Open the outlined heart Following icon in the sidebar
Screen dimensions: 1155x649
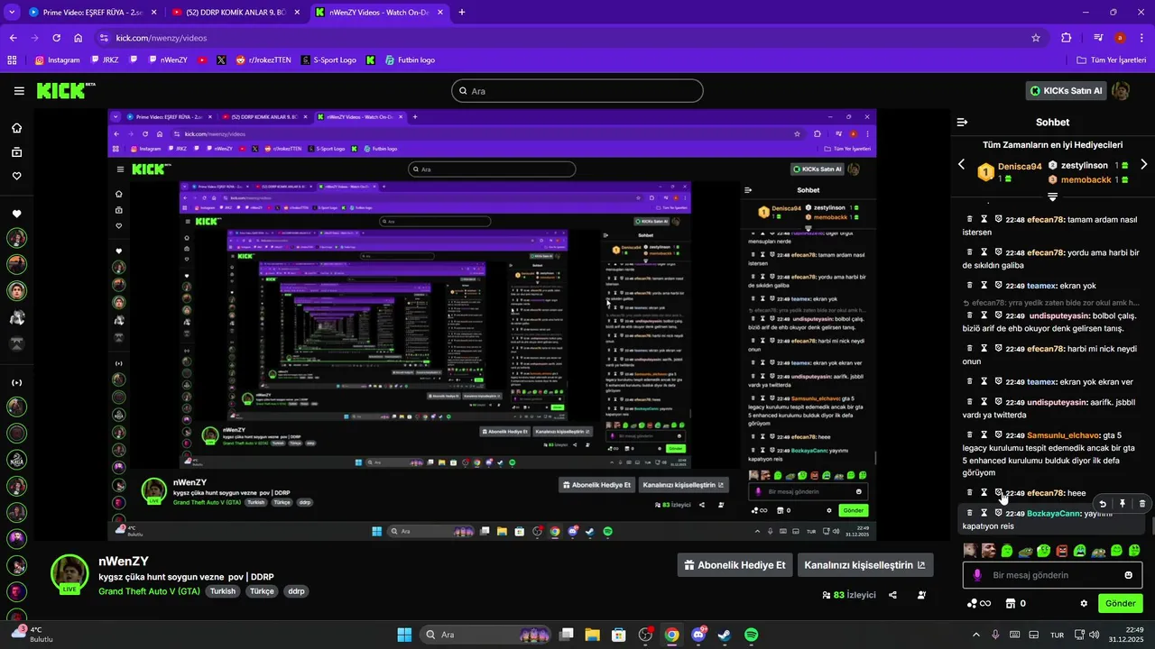pyautogui.click(x=17, y=176)
